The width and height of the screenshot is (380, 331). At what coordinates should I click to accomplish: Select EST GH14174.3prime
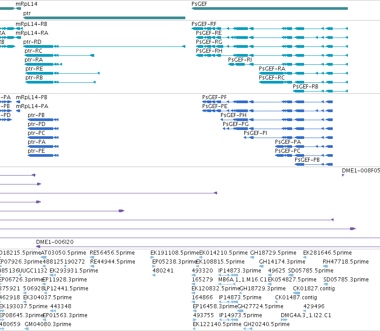(x=261, y=266)
